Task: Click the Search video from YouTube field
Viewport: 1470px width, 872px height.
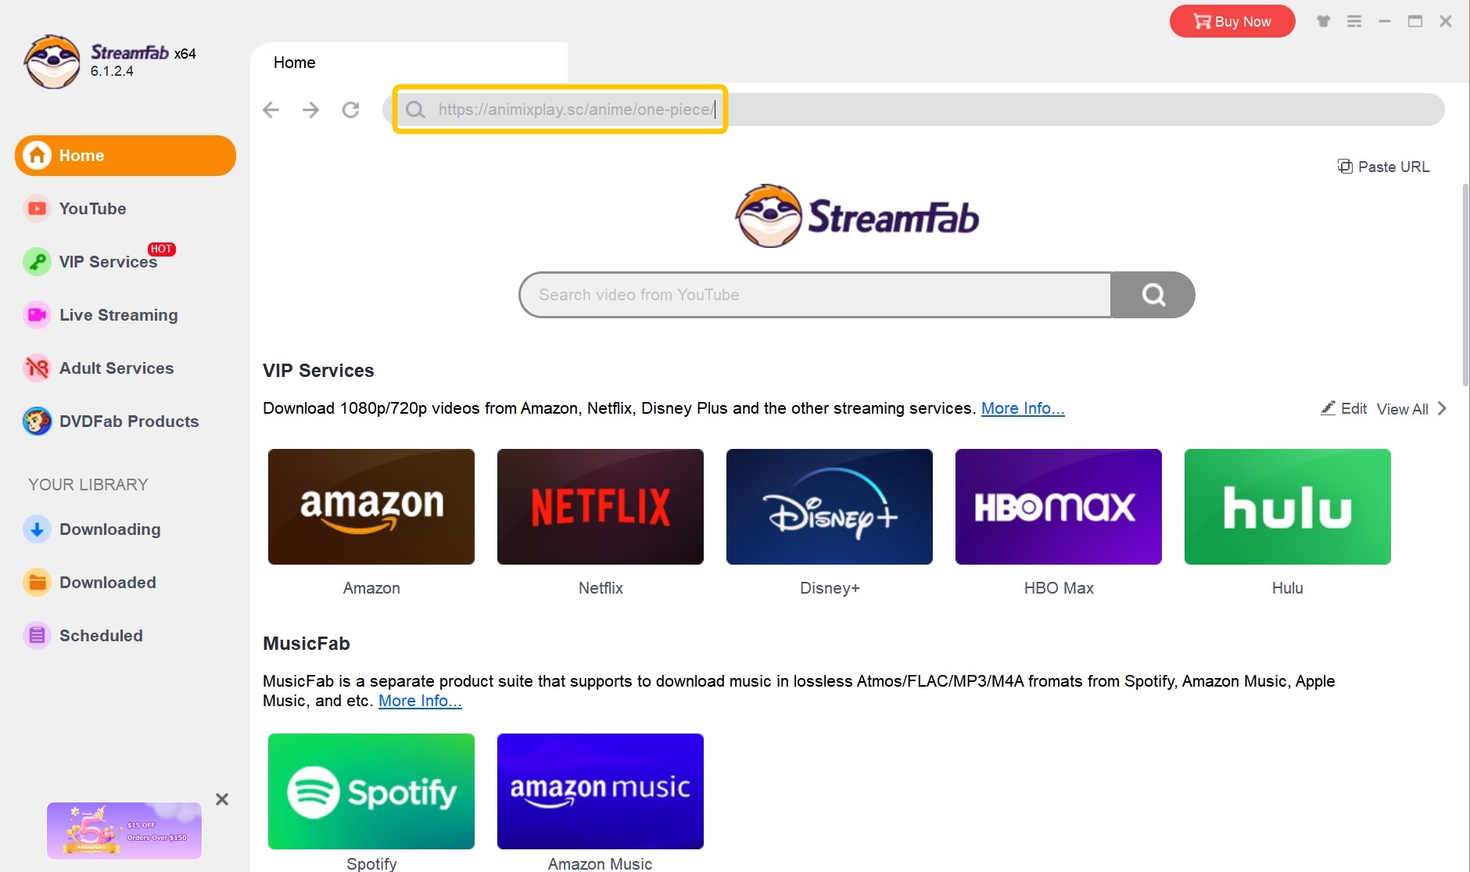Action: click(815, 295)
